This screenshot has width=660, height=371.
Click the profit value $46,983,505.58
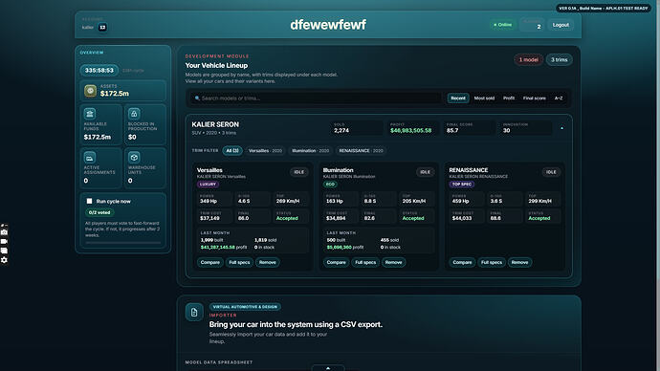410,130
